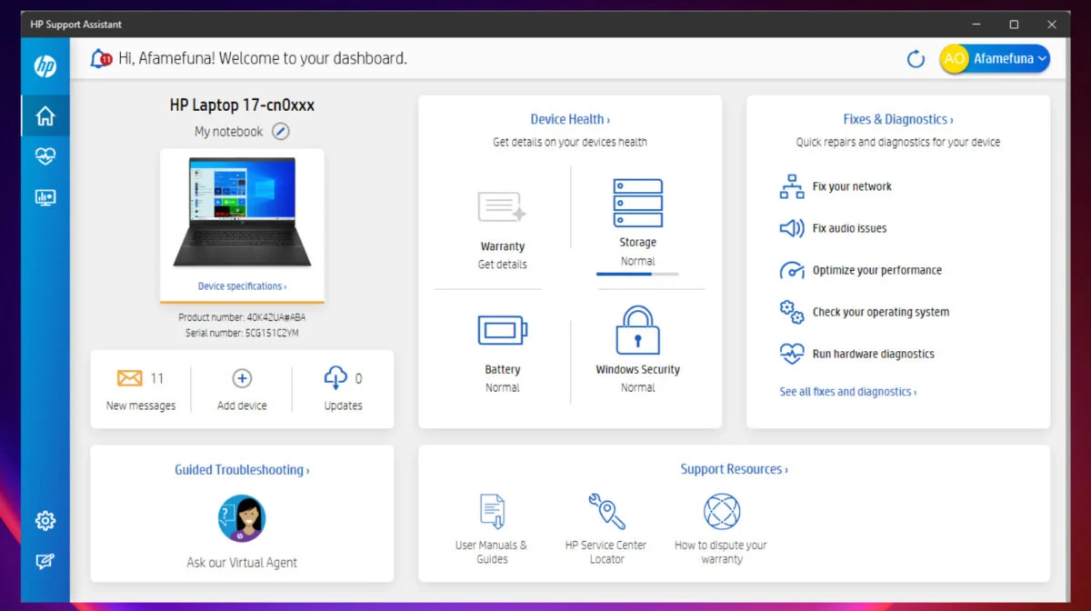Click the Battery icon
The height and width of the screenshot is (611, 1091).
[503, 330]
